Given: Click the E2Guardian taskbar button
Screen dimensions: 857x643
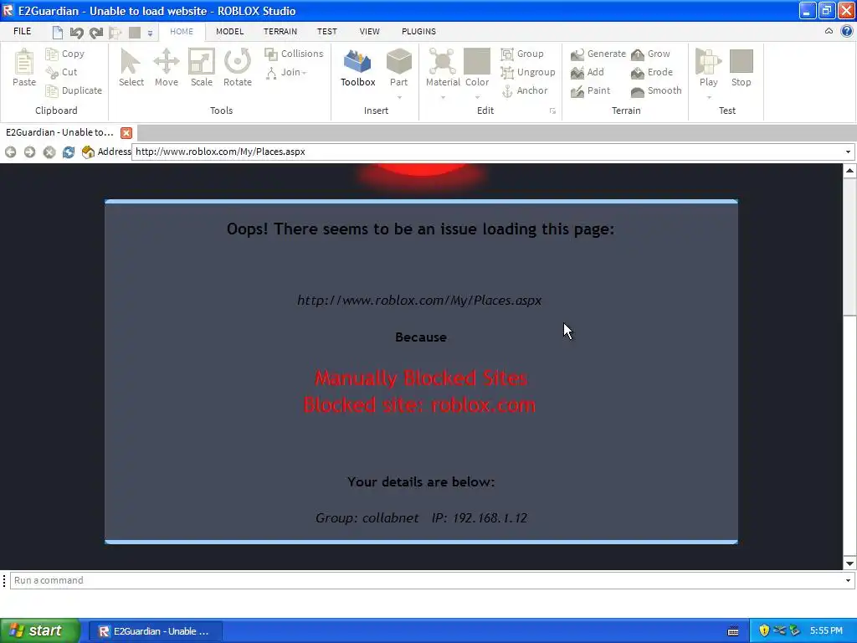Looking at the screenshot, I should 155,631.
